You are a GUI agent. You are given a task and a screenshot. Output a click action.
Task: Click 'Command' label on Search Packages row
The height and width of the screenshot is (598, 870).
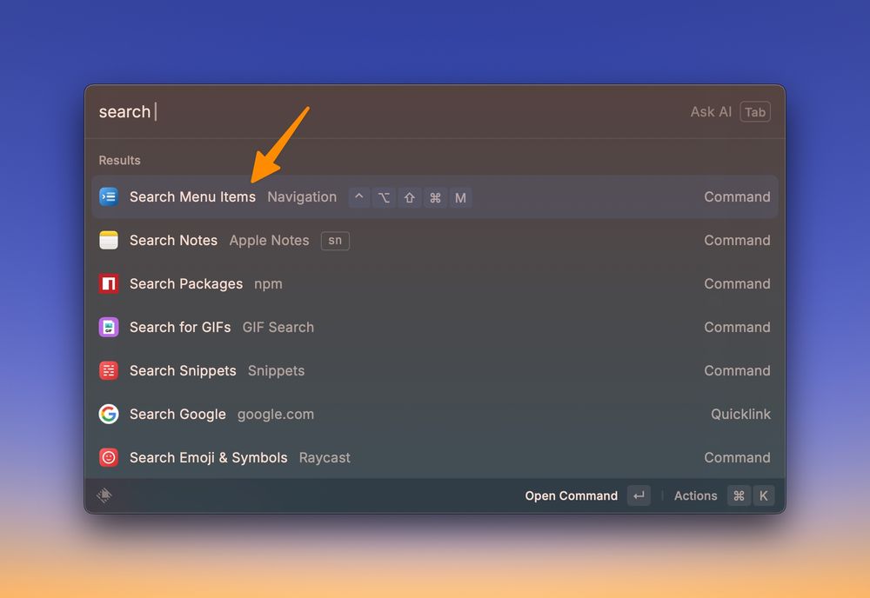tap(737, 283)
